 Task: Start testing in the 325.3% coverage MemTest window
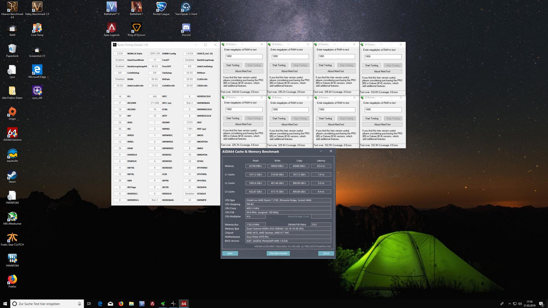point(233,118)
